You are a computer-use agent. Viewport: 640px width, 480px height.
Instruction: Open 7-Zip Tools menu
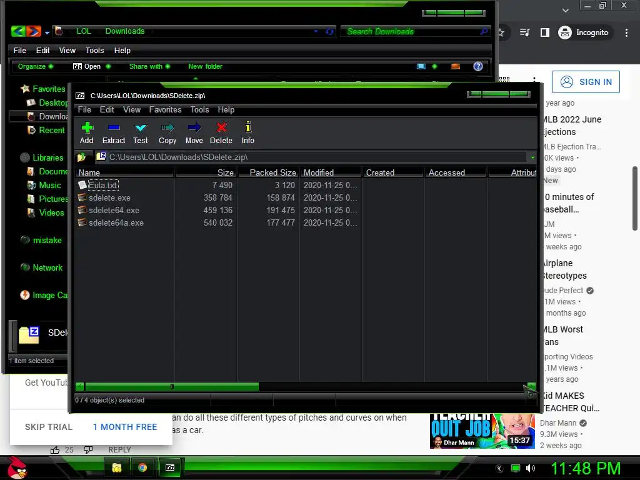tap(199, 110)
